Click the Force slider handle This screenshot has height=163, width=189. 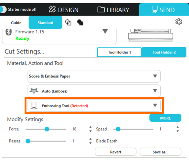tap(47, 129)
